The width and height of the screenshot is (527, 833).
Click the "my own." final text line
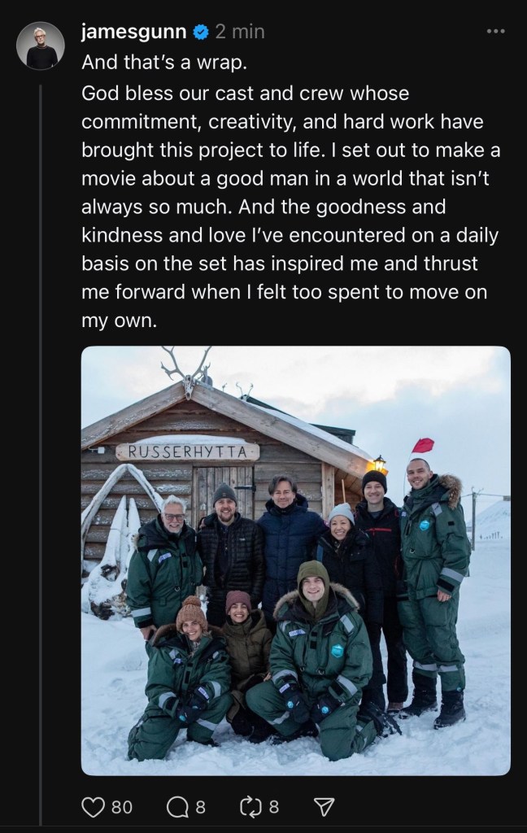pos(118,321)
